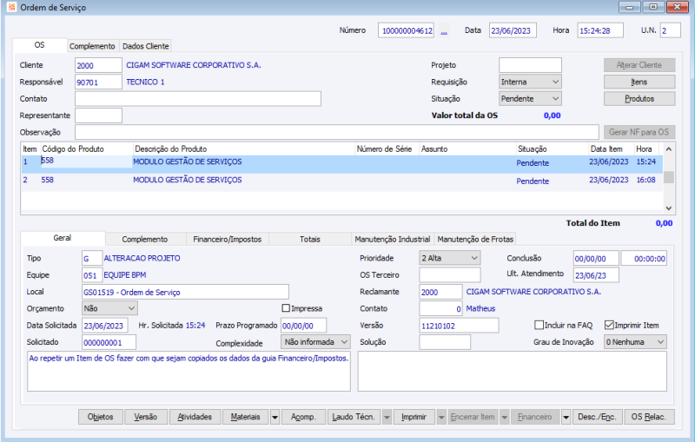The height and width of the screenshot is (442, 695).
Task: Focus the Observação input field
Action: [337, 132]
